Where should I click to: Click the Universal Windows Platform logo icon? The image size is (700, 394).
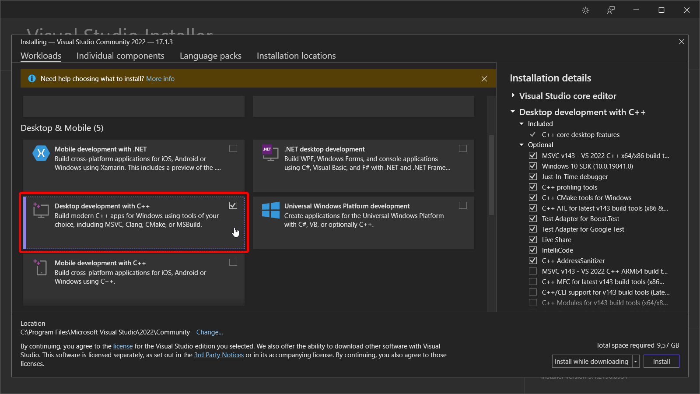click(x=271, y=210)
